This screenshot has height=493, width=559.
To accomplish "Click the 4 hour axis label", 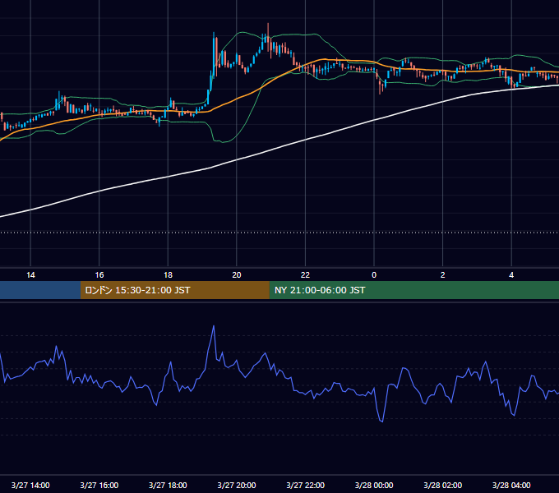I will 511,275.
